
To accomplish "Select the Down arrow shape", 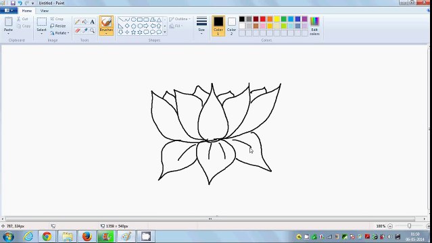I will click(x=120, y=32).
